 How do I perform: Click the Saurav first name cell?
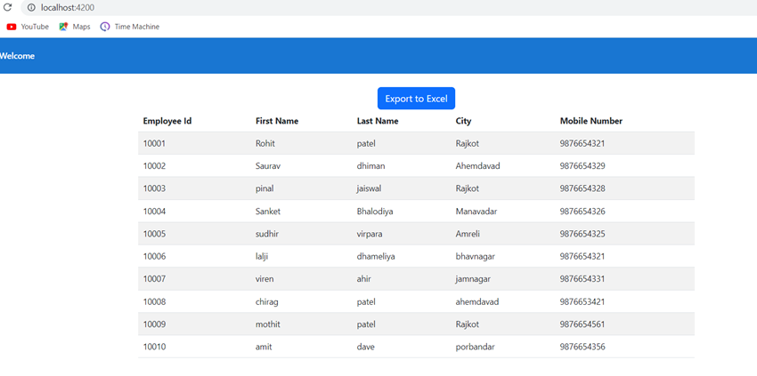[x=268, y=166]
